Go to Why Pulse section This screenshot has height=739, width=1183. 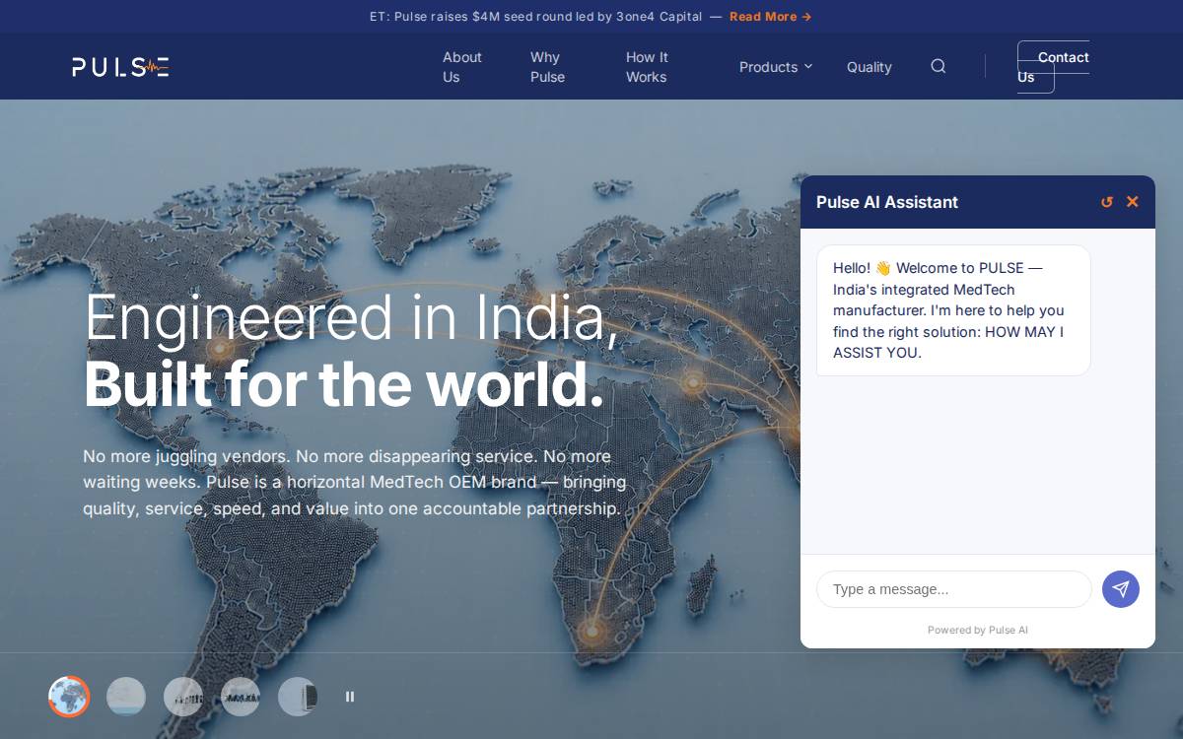coord(547,67)
